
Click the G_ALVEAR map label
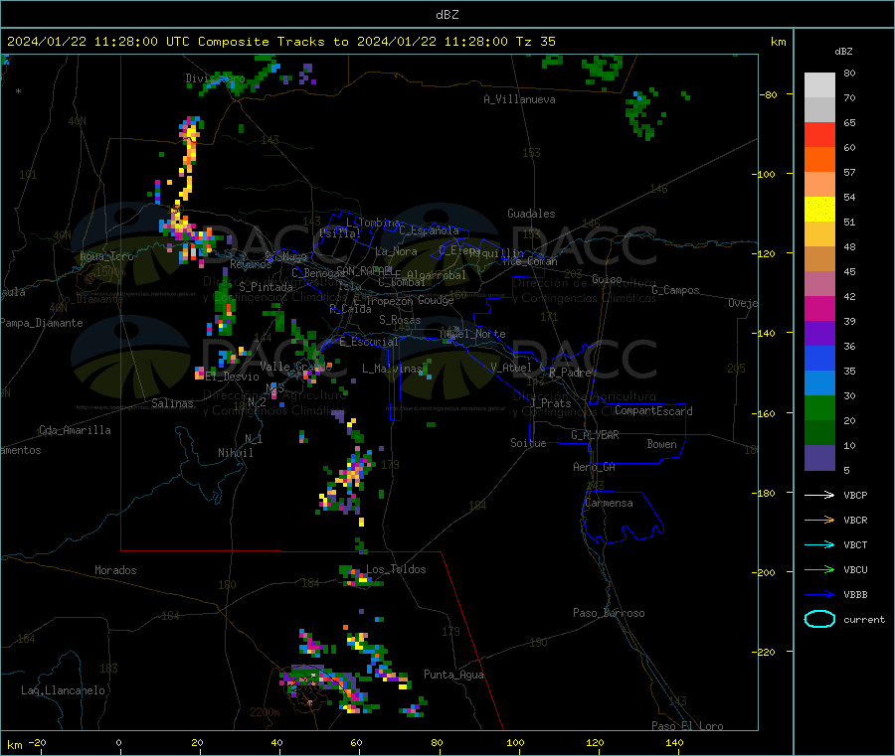click(596, 435)
